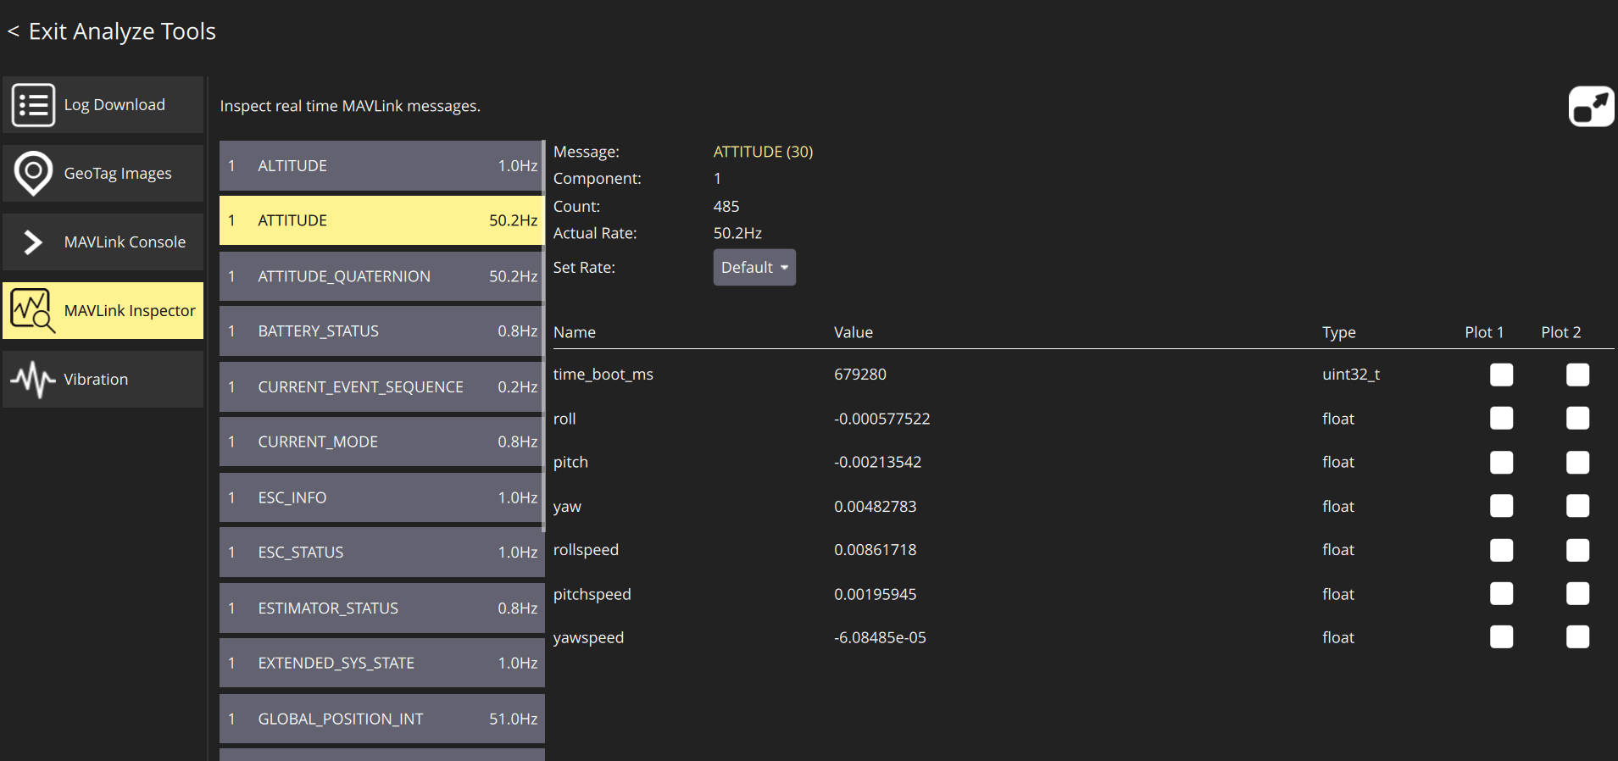Open the GeoTag Images page

pyautogui.click(x=103, y=173)
